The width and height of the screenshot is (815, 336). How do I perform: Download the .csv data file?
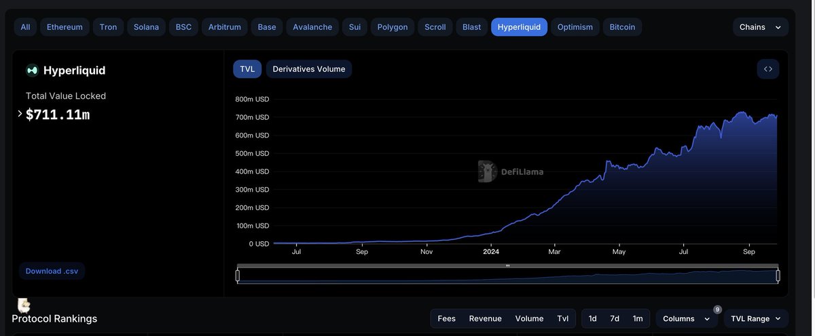[52, 271]
